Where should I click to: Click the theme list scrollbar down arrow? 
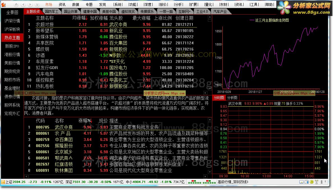[210, 88]
